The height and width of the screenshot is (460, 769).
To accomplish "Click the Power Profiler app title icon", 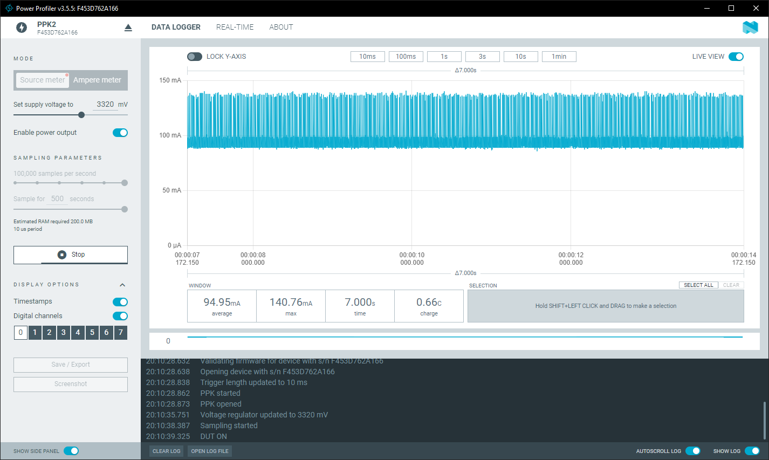I will point(9,8).
